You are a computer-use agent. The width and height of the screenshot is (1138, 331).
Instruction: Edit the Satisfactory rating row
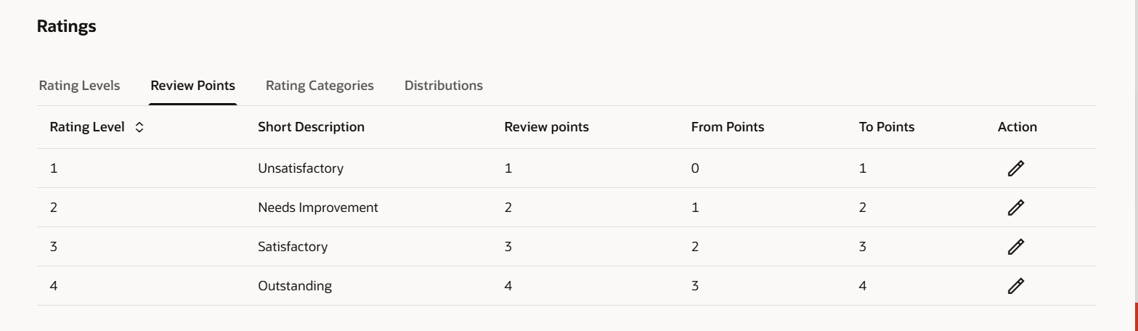coord(1015,247)
